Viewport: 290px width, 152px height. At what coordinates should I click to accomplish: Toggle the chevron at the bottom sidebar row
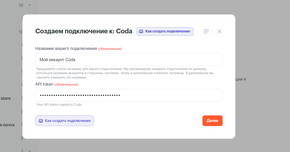tap(30, 151)
